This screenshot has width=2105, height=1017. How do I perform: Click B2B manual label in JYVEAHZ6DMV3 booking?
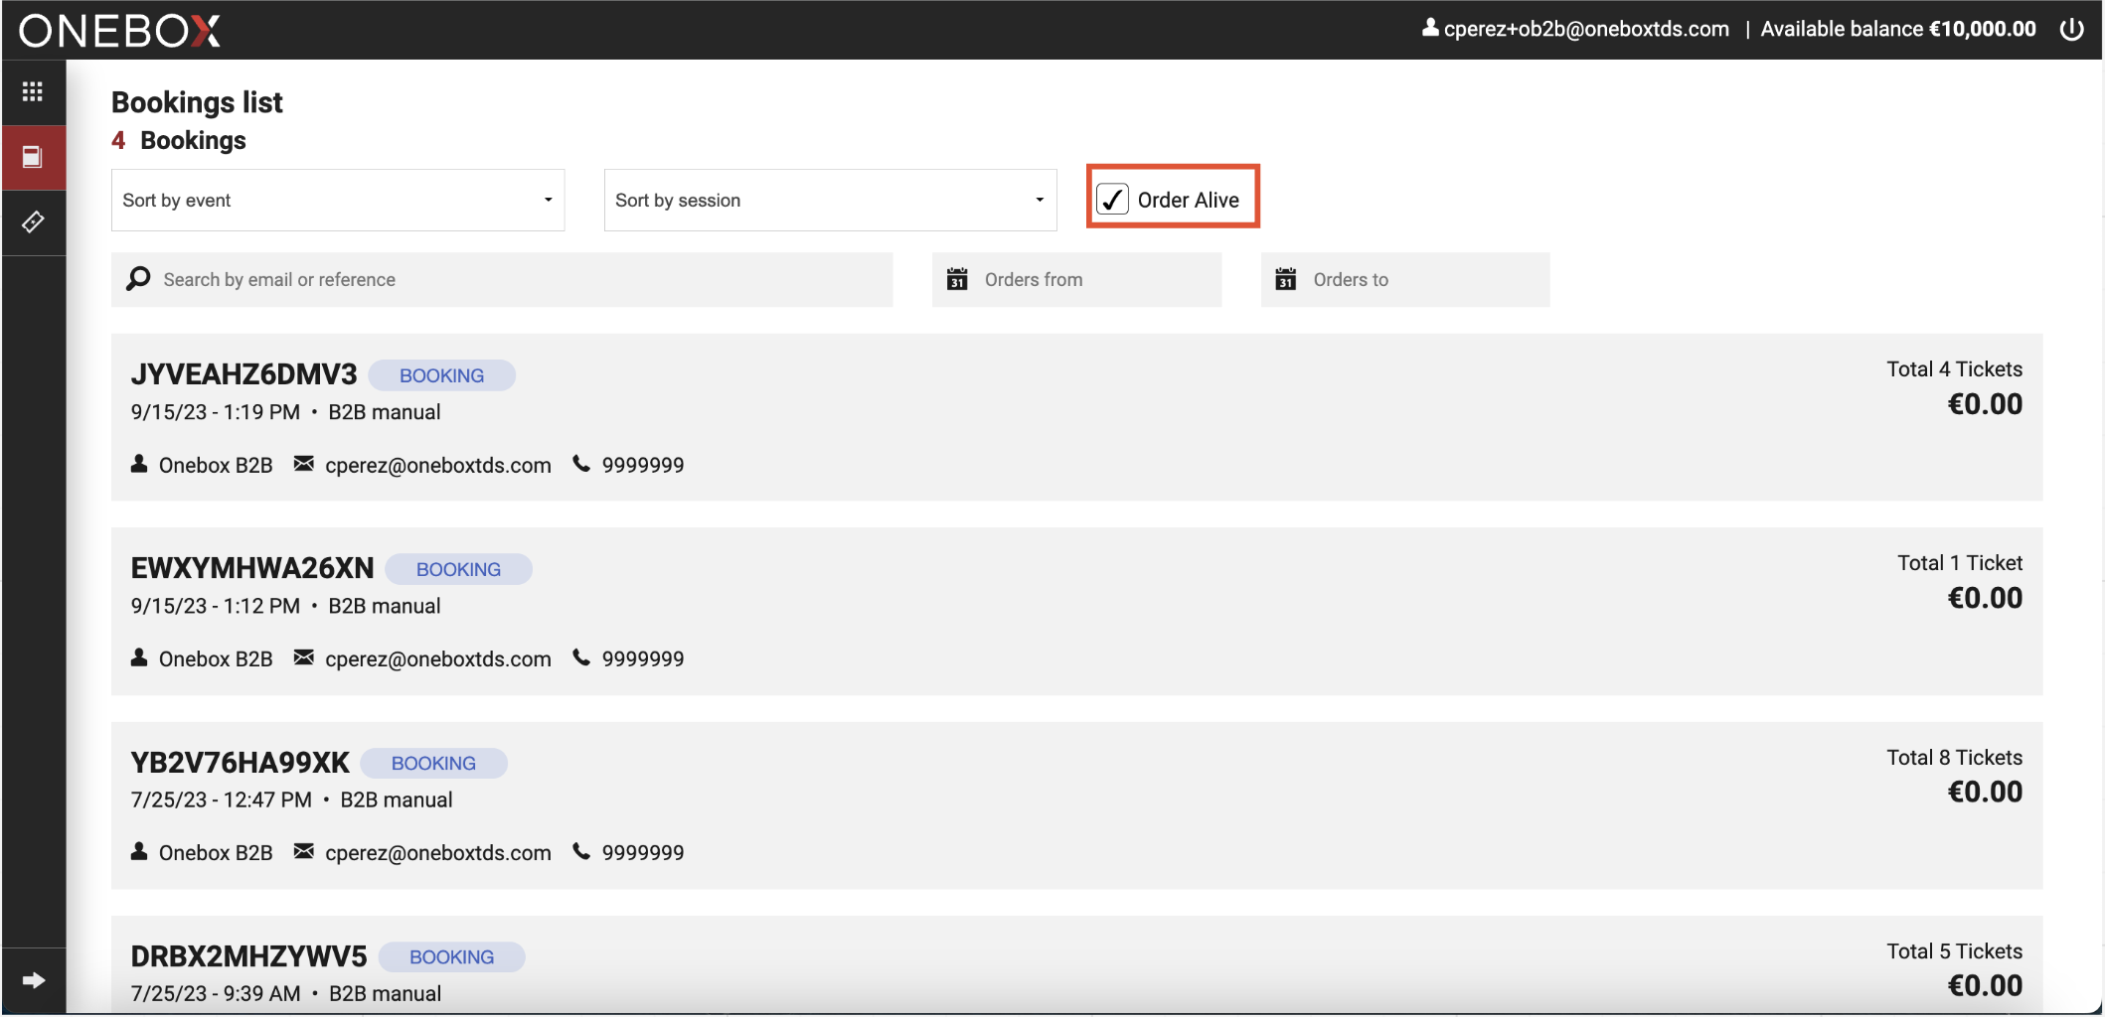coord(385,412)
